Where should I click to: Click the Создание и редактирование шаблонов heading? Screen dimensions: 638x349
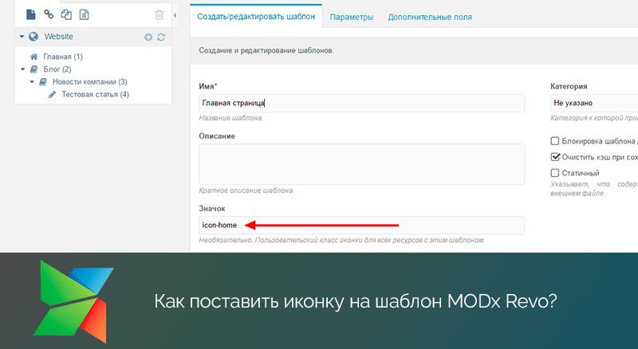tap(266, 51)
